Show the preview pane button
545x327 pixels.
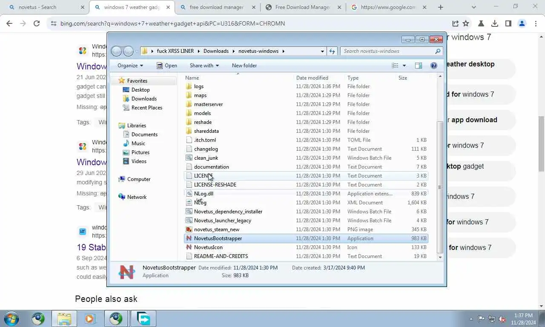click(419, 66)
